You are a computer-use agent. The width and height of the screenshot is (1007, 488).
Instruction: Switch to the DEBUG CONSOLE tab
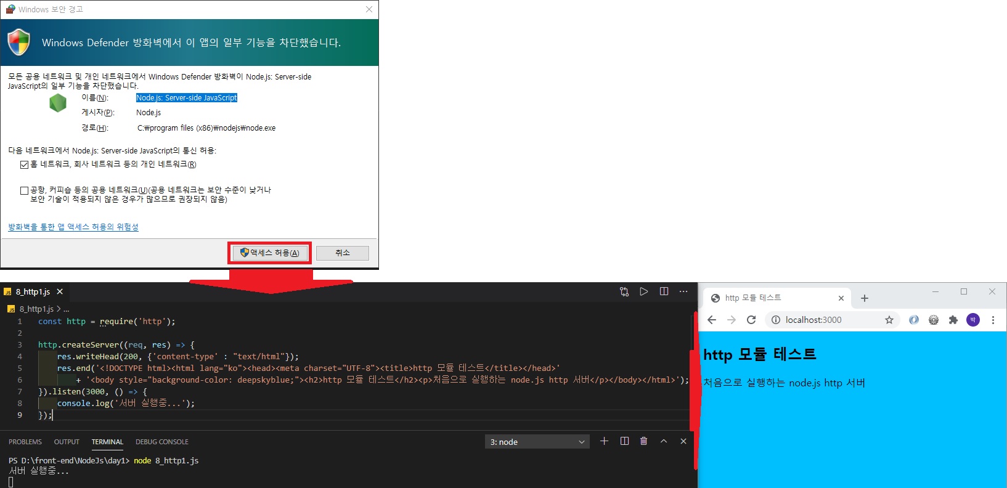coord(162,442)
